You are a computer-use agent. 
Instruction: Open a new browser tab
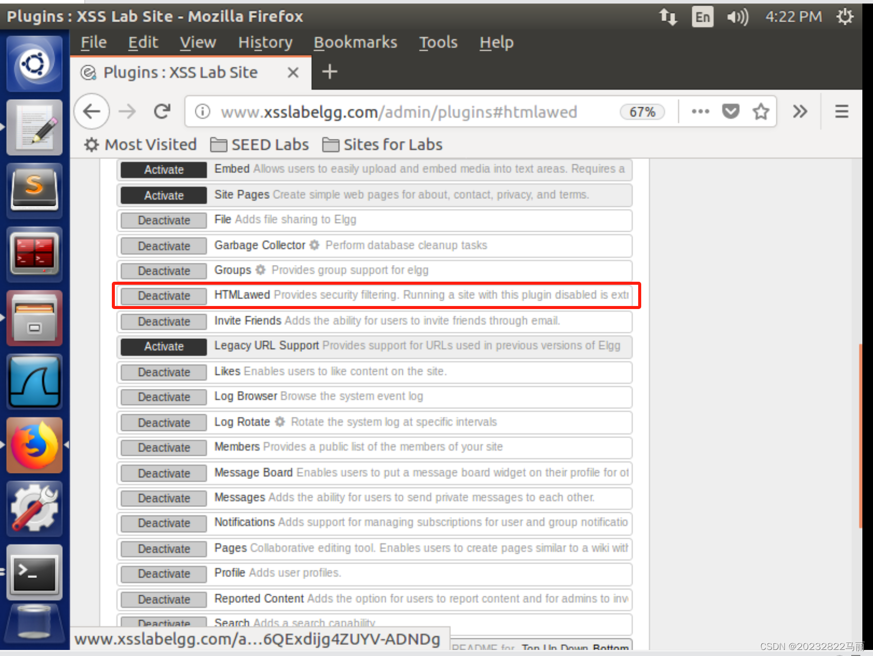[x=329, y=72]
